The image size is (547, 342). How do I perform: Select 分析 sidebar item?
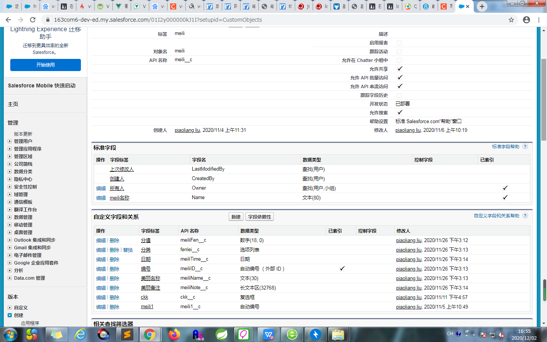point(19,270)
